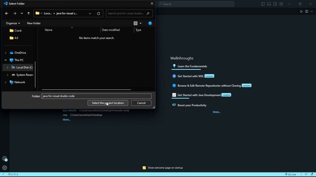Open the dialog help icon
Viewport: 316px width, 177px height.
point(150,23)
